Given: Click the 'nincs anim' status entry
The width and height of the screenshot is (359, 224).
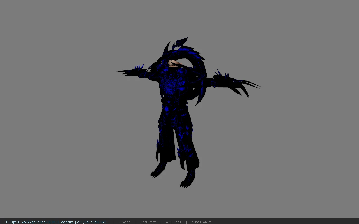Looking at the screenshot, I should pos(201,222).
